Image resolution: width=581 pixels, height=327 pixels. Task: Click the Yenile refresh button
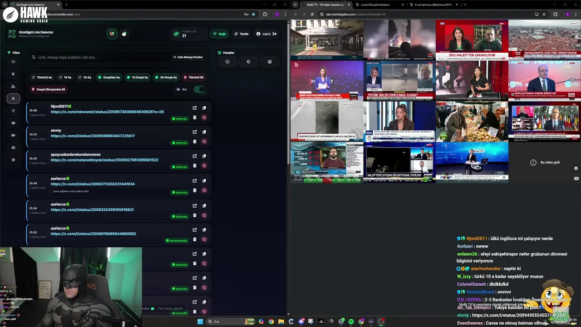[241, 34]
